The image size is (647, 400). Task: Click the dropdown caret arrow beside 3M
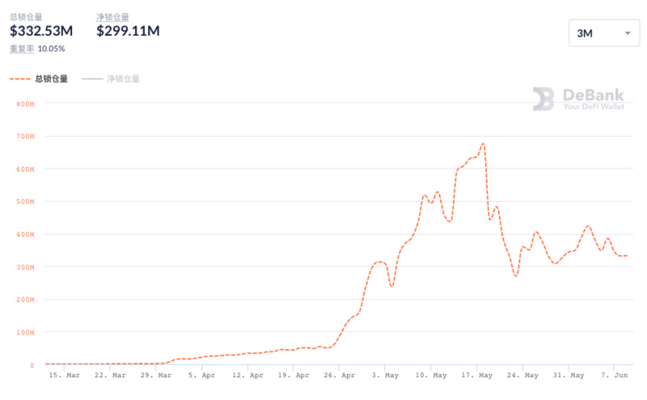(627, 33)
